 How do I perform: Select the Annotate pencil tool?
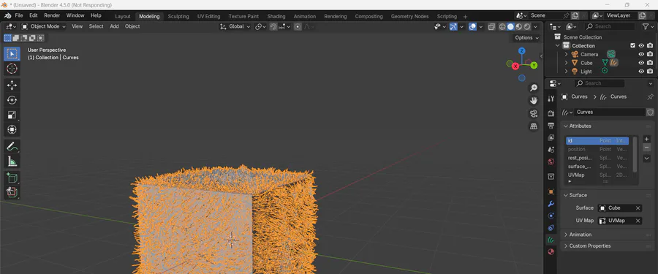tap(12, 146)
